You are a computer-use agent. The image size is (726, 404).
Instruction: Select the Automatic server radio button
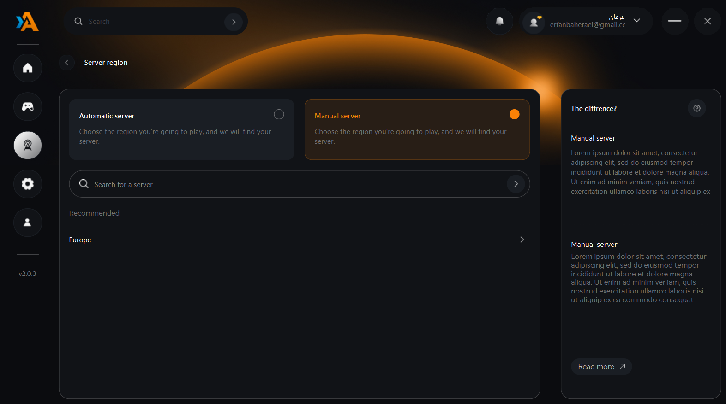(x=279, y=114)
